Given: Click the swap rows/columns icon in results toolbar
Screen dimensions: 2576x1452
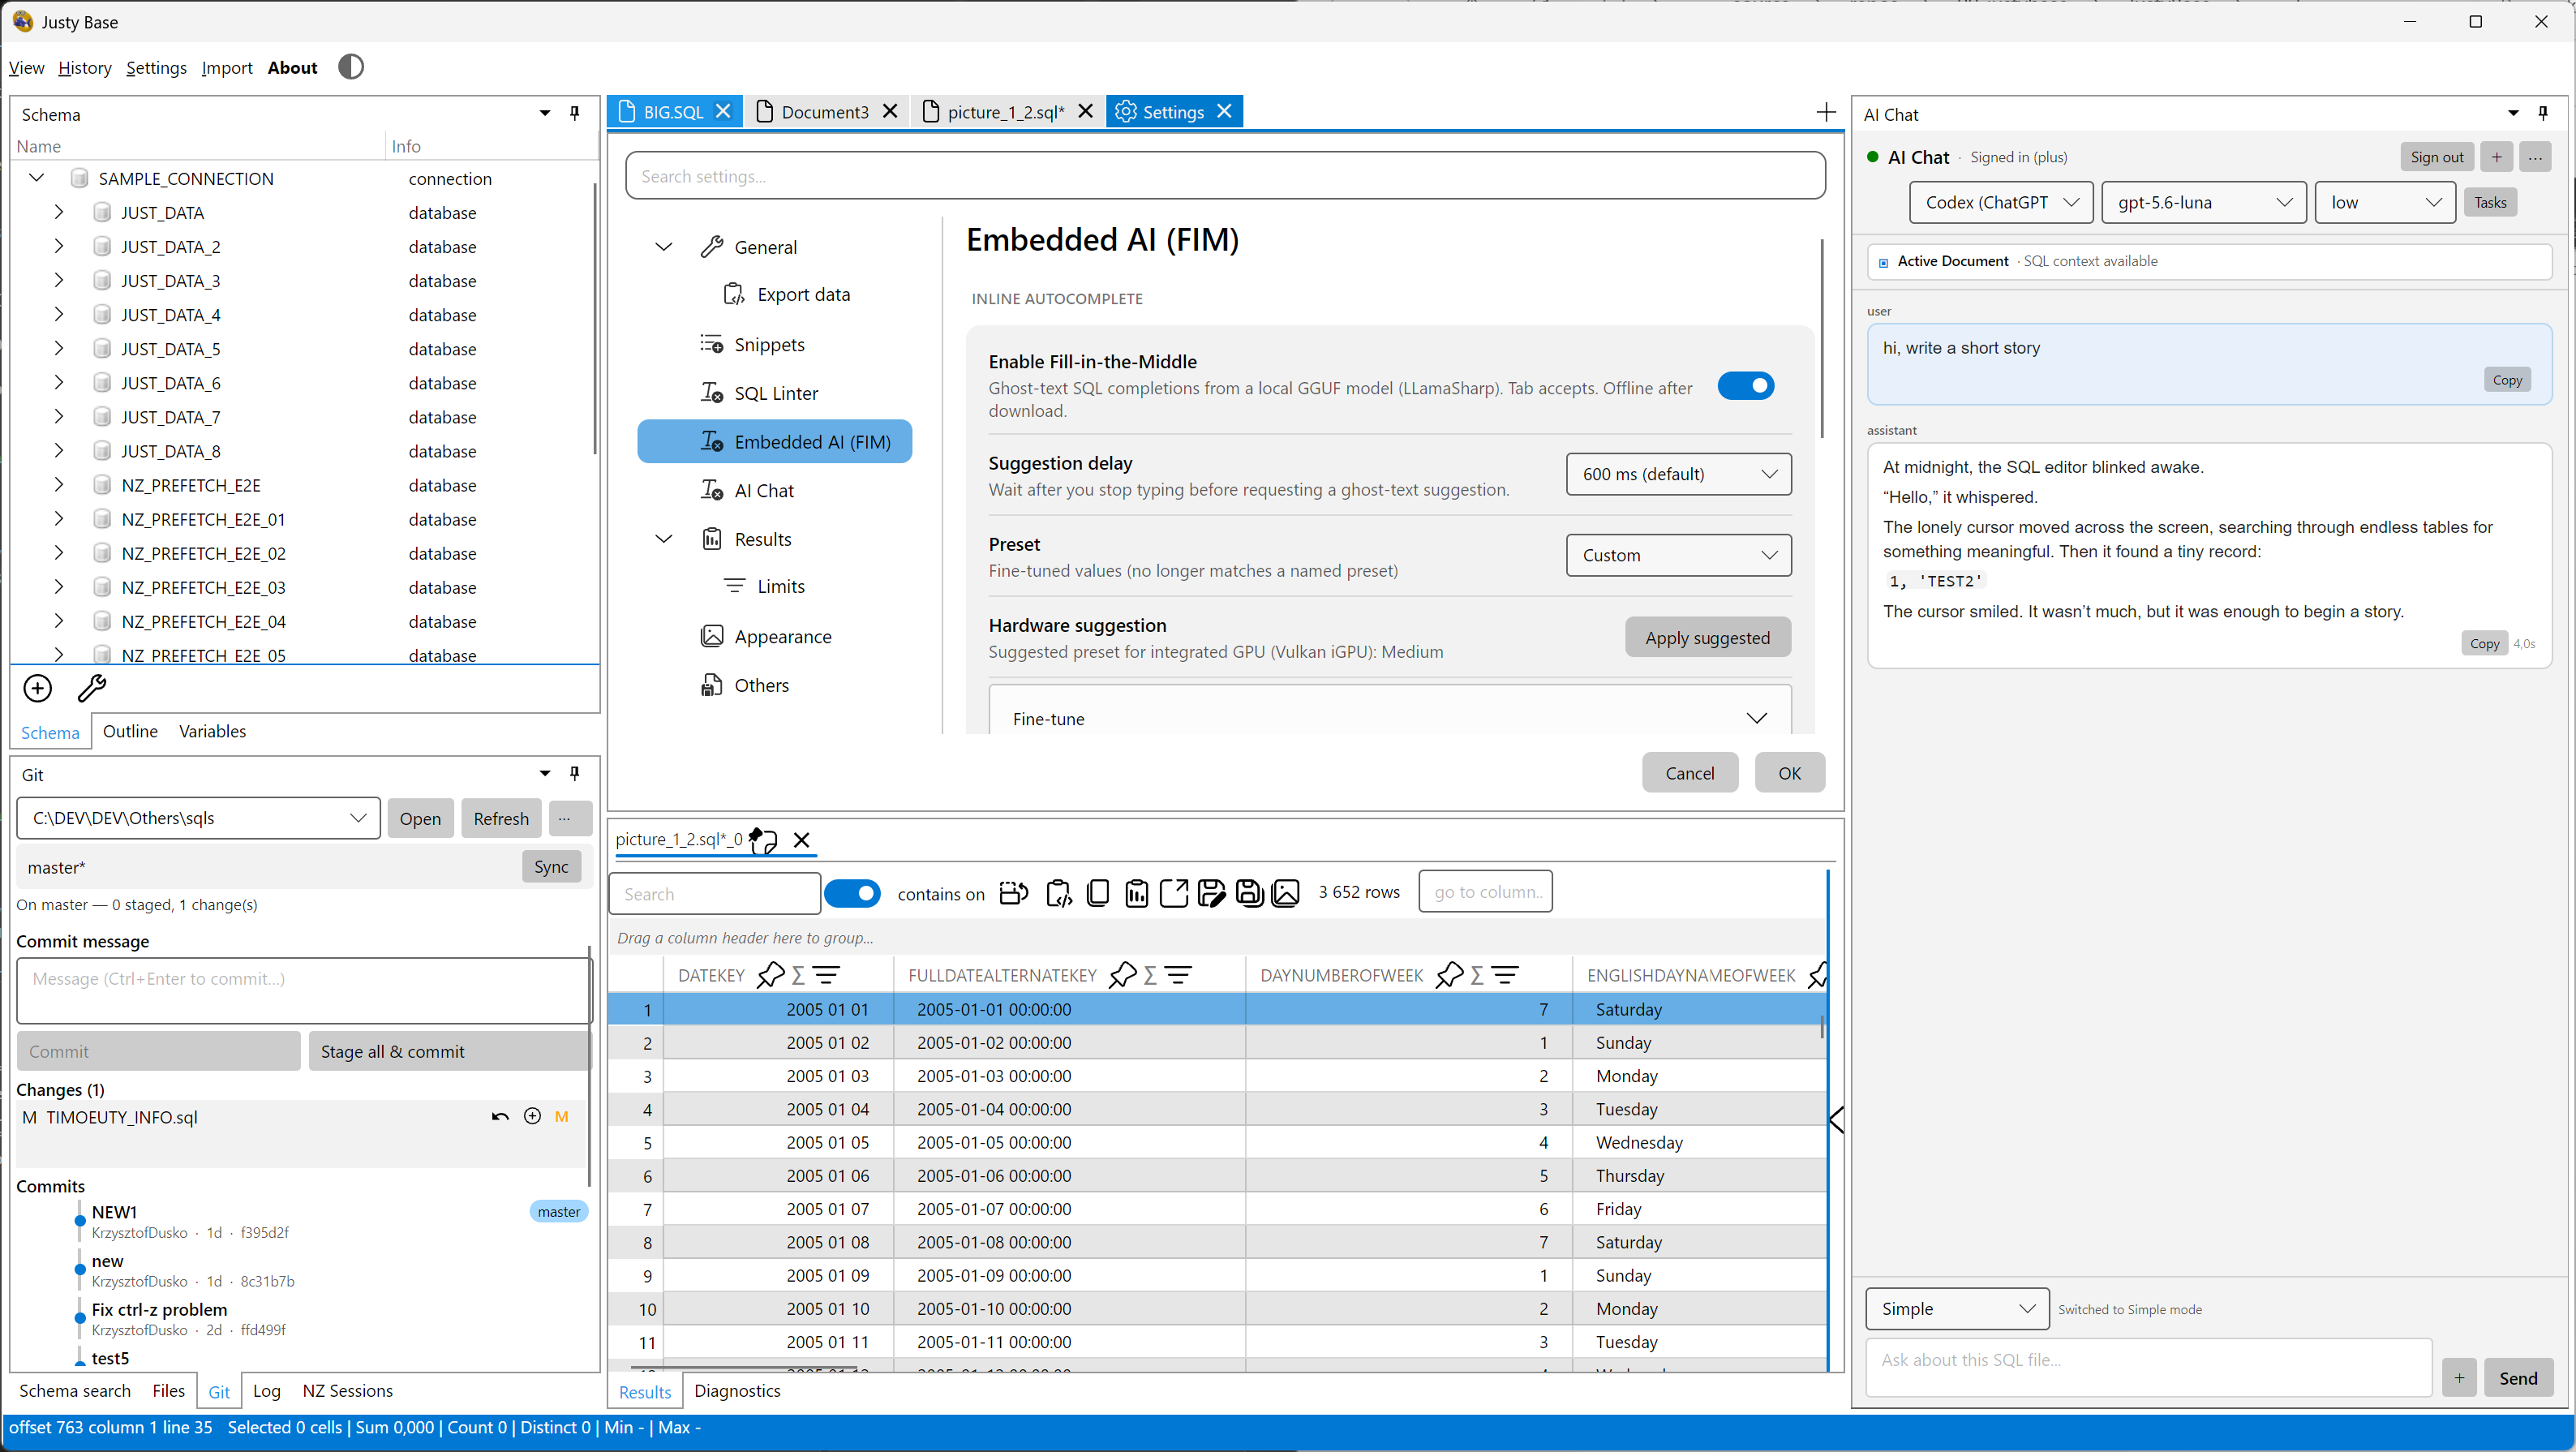Looking at the screenshot, I should [x=1014, y=893].
